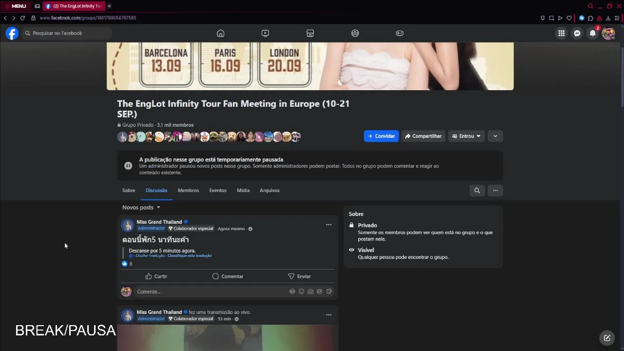Like the post with Curtir
624x351 pixels.
156,276
